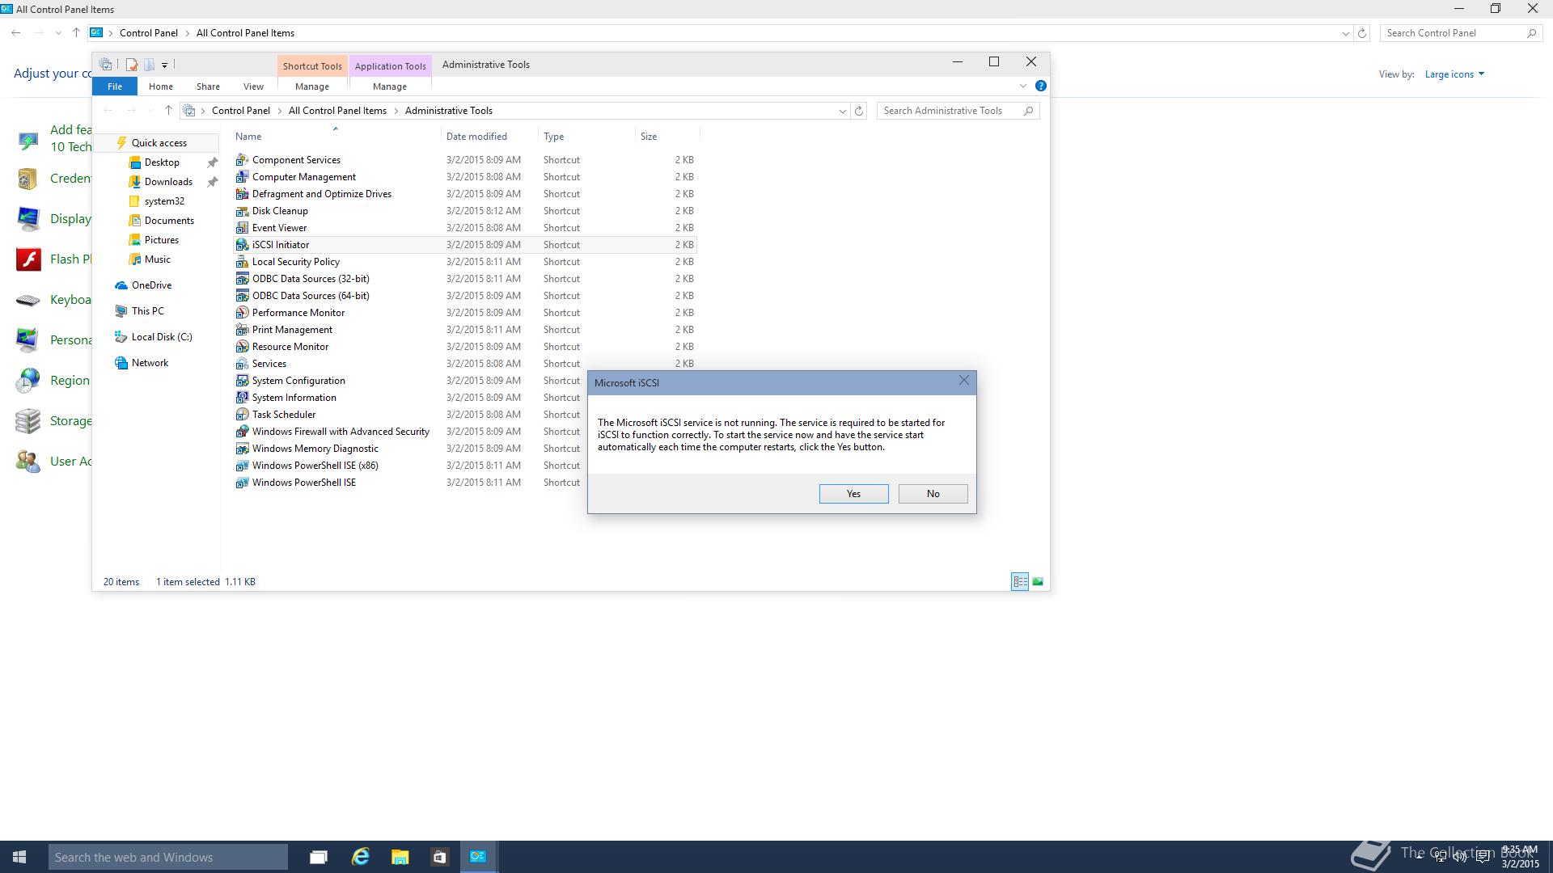
Task: Refresh the Administrative Tools address bar
Action: [859, 111]
